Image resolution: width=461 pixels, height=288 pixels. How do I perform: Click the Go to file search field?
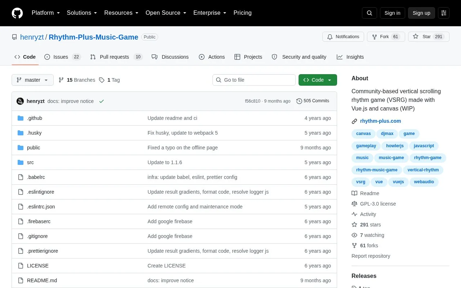pyautogui.click(x=254, y=80)
